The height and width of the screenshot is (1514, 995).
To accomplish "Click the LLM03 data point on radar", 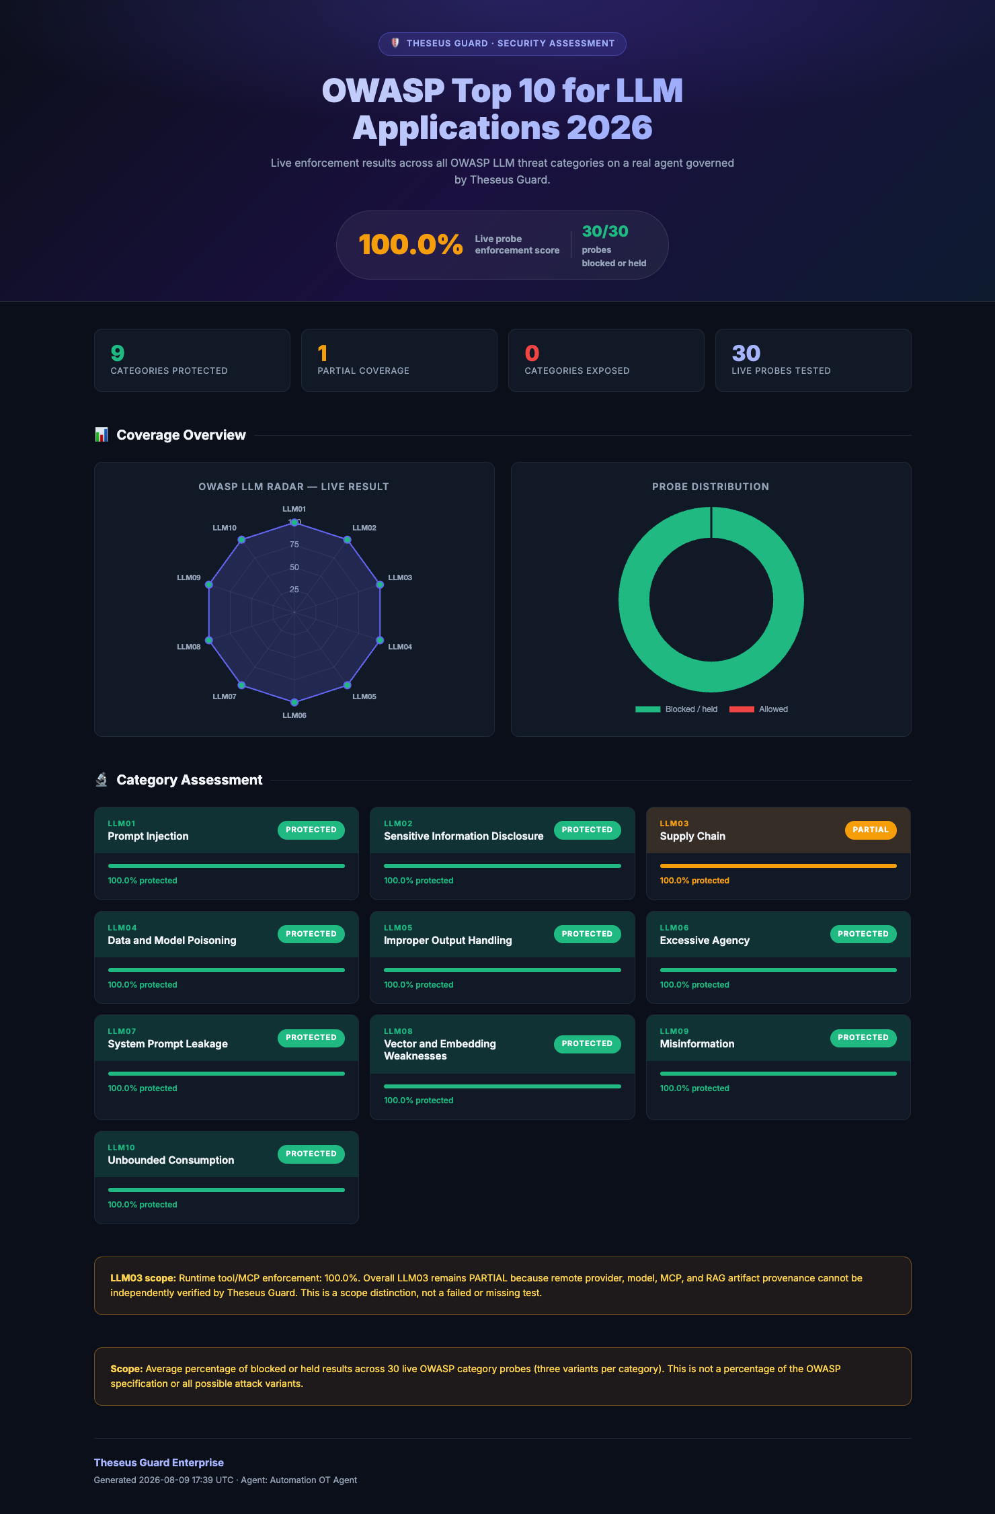I will coord(380,585).
